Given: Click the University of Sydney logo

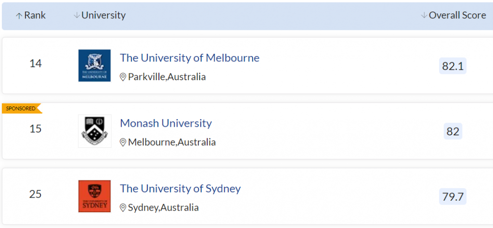Looking at the screenshot, I should (x=94, y=196).
